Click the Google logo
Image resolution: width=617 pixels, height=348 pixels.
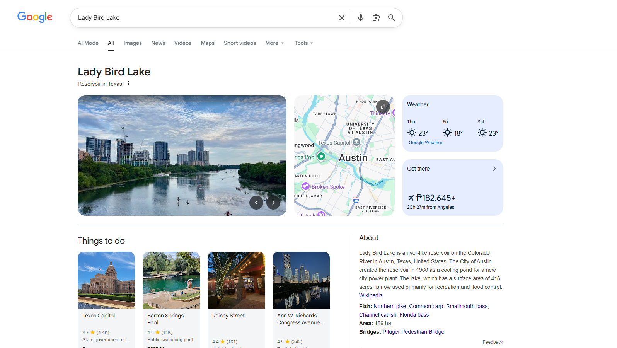pos(35,17)
